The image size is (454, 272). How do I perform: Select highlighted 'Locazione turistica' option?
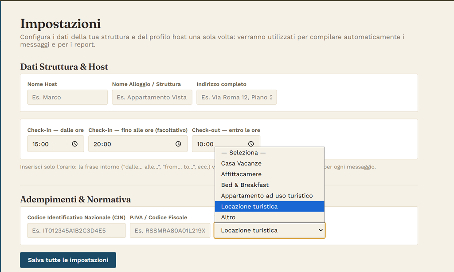(269, 206)
